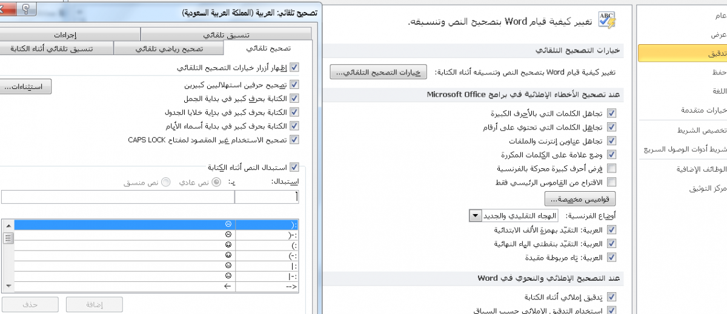Screen dimensions: 727x314
Task: Enable فرض أحرف كبيرة محركة بالفرنسية checkbox
Action: 611,168
